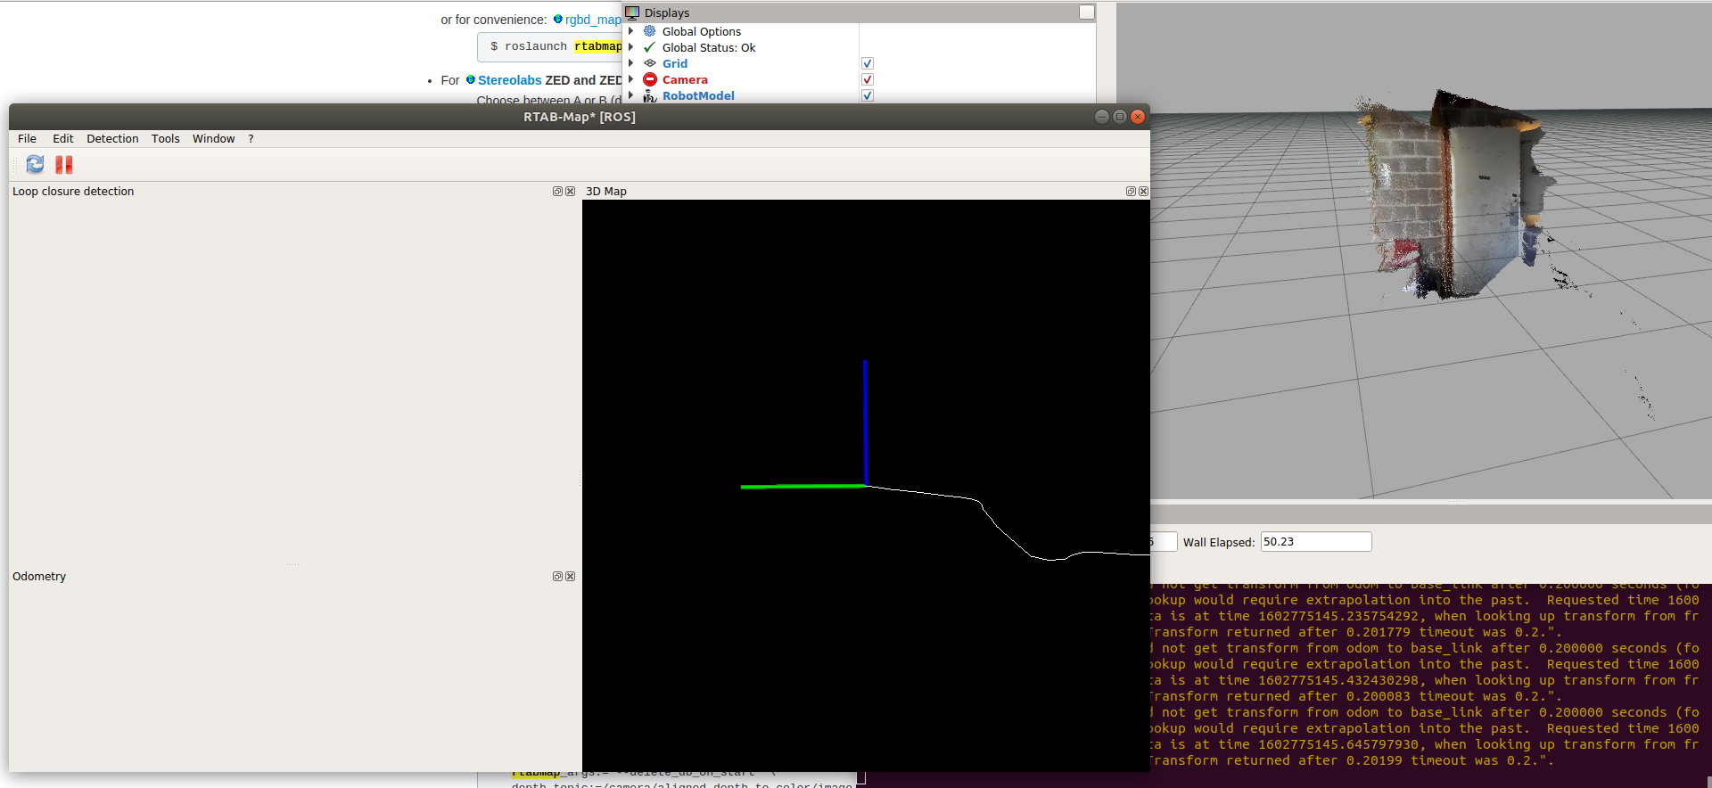Viewport: 1712px width, 788px height.
Task: Click the RobotModel robot icon
Action: click(650, 95)
